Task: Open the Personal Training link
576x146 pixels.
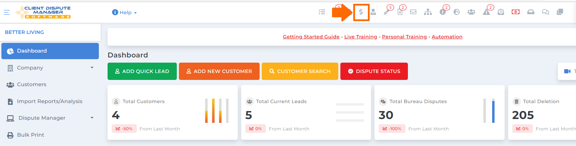Action: click(x=404, y=37)
